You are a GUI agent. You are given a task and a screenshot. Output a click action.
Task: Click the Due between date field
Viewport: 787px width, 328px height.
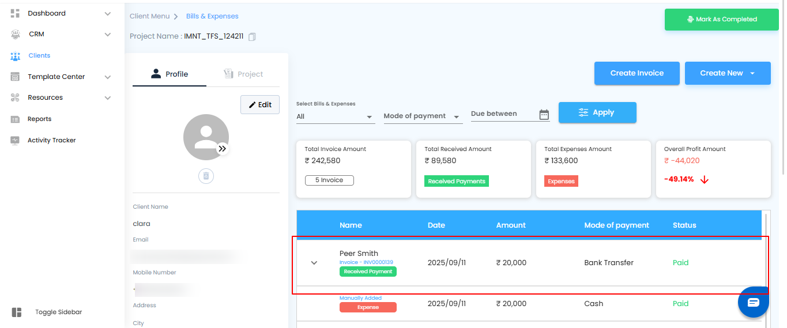503,114
